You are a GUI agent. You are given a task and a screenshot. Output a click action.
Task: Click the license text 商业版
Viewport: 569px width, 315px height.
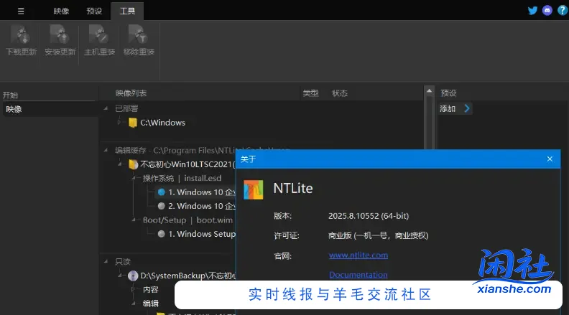(378, 235)
